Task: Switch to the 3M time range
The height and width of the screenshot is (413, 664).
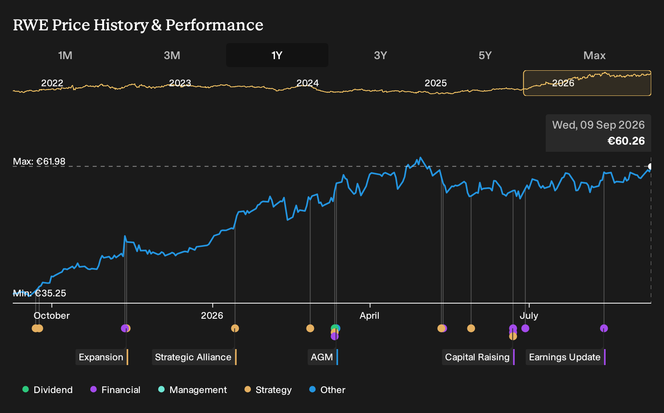Action: (x=172, y=55)
